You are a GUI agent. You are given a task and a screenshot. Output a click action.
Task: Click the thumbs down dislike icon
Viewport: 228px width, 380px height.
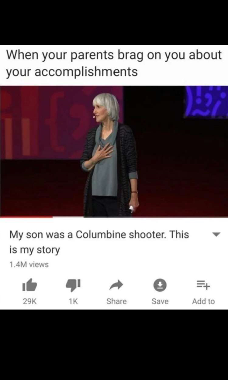tap(73, 285)
